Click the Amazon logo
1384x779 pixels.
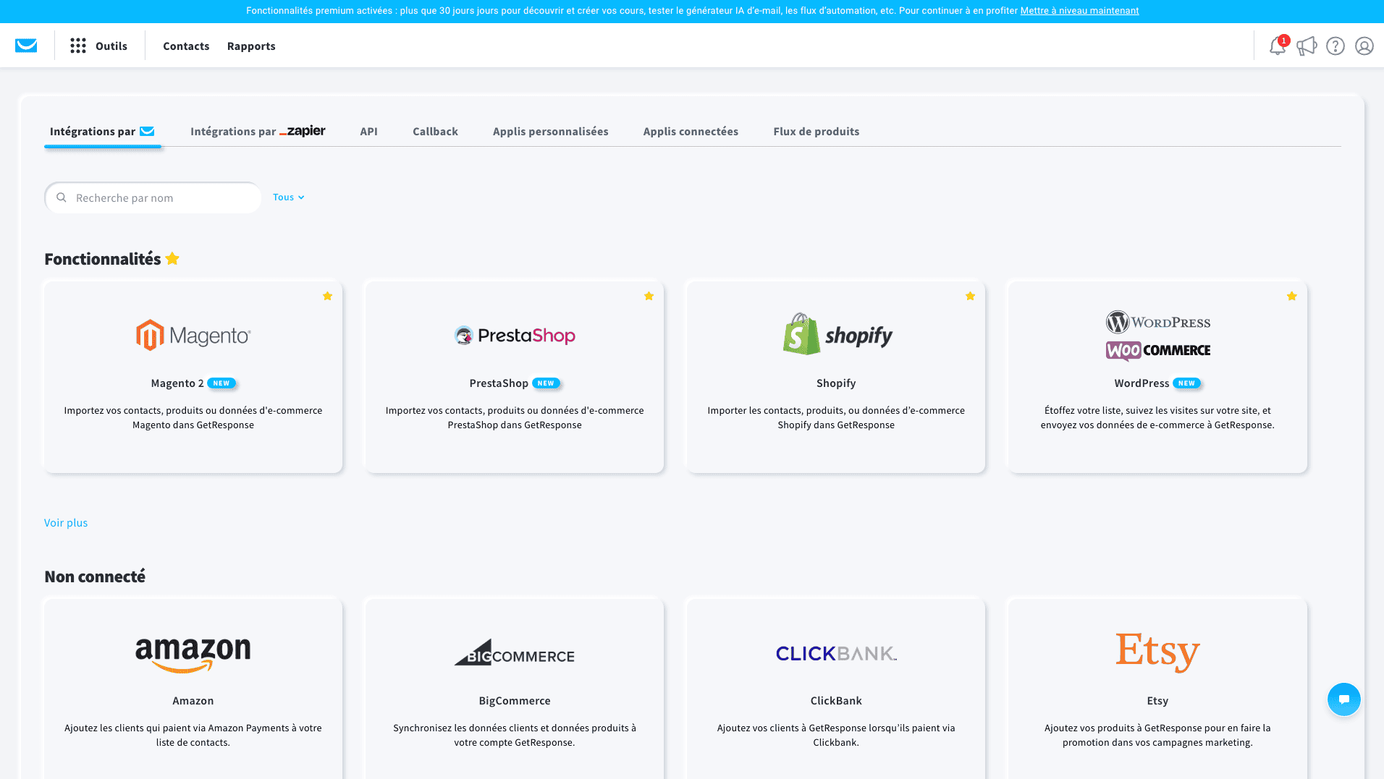point(193,654)
